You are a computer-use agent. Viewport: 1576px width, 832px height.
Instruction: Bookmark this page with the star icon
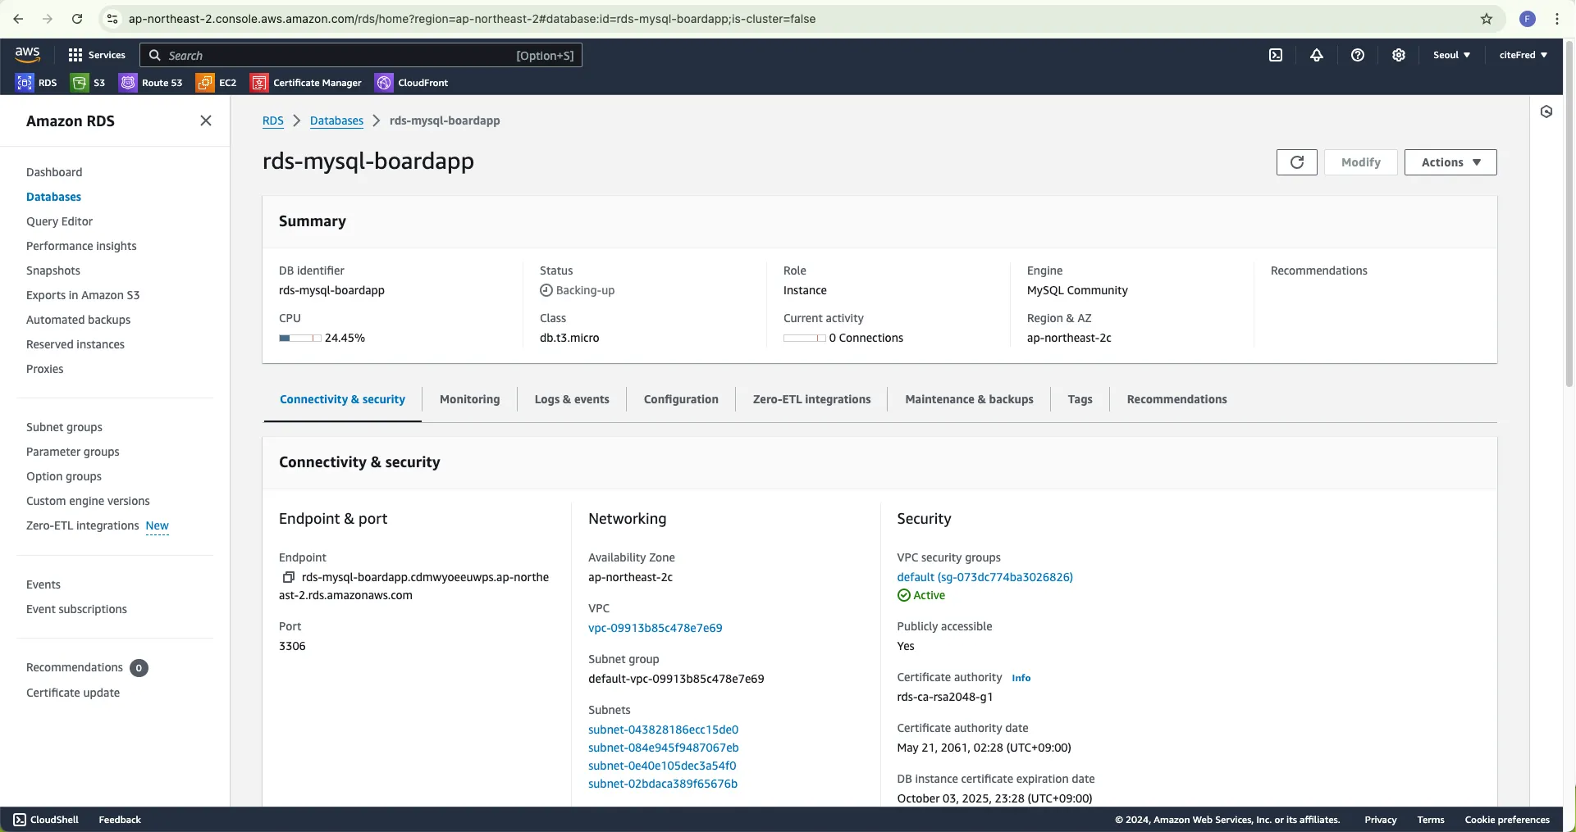pos(1487,19)
